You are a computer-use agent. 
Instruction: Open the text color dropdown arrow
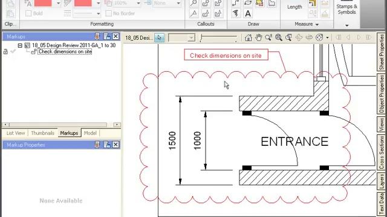coord(58,3)
